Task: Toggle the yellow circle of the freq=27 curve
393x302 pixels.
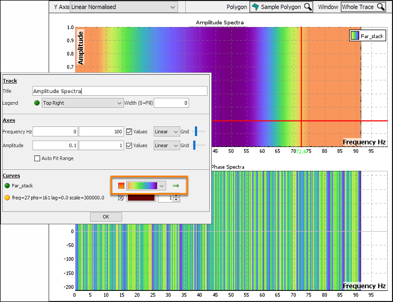Action: [x=7, y=198]
